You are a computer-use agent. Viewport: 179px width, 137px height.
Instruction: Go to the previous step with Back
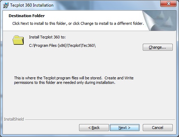(x=94, y=128)
